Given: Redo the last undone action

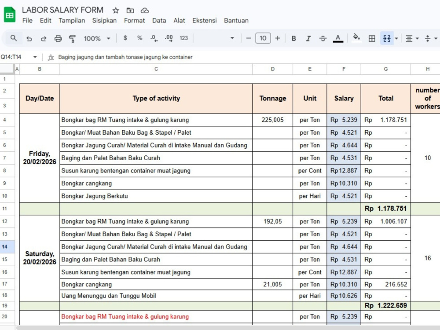Looking at the screenshot, I should pyautogui.click(x=44, y=38).
